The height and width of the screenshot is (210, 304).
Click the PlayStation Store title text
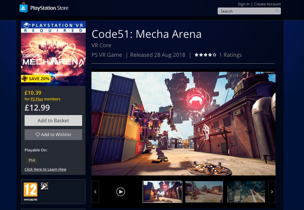click(49, 8)
